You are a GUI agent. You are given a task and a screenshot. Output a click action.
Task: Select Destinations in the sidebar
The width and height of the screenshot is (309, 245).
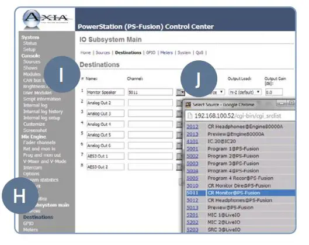pyautogui.click(x=38, y=217)
